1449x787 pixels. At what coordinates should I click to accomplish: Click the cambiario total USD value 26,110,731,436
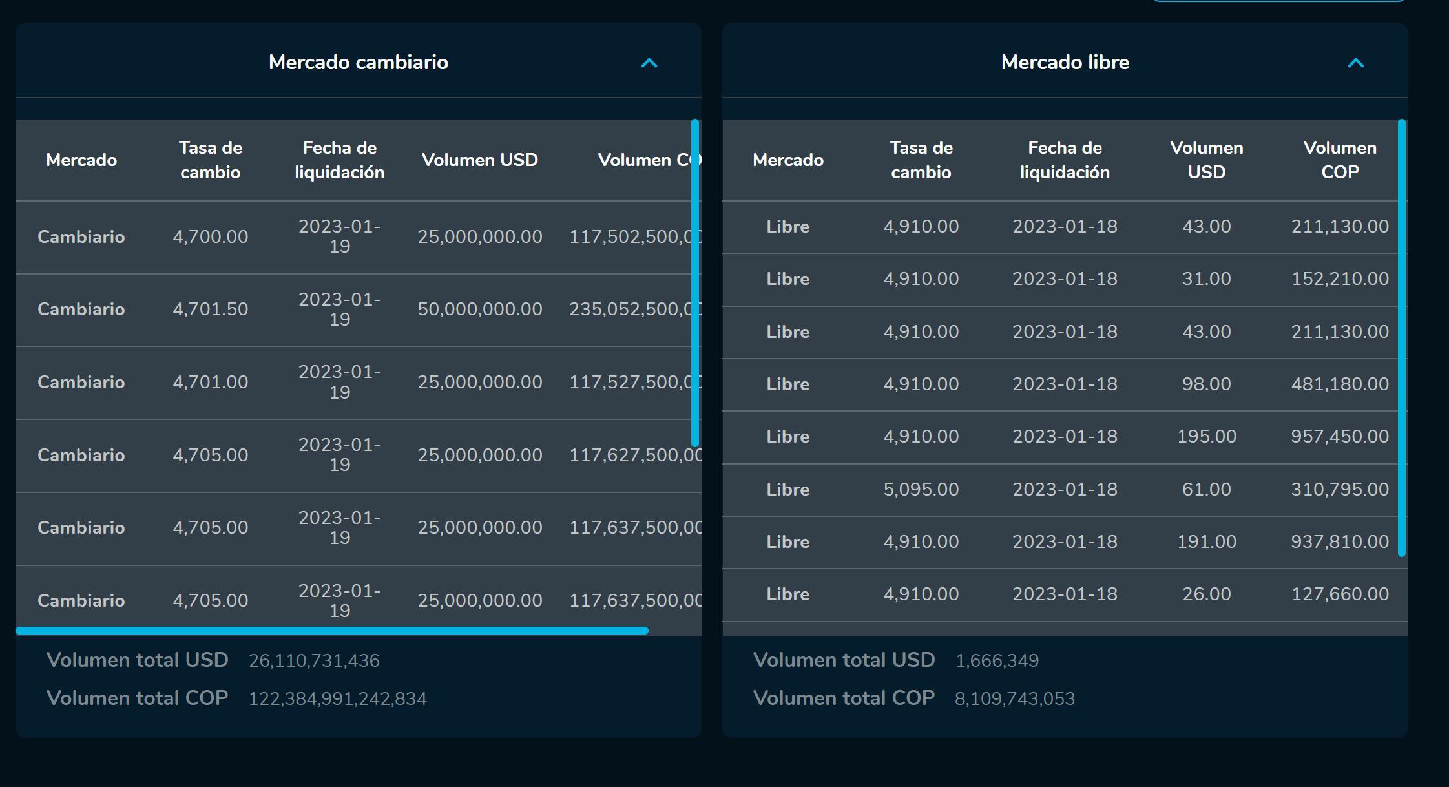click(314, 660)
